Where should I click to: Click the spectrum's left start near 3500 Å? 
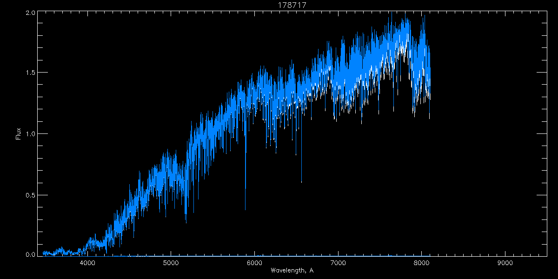[44, 253]
